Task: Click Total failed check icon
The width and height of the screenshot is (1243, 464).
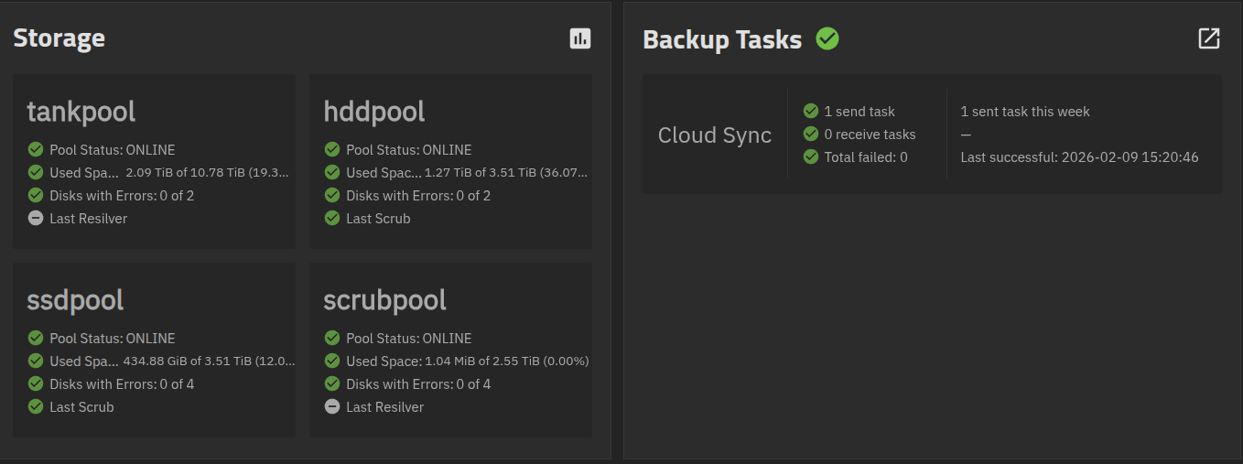Action: tap(811, 157)
